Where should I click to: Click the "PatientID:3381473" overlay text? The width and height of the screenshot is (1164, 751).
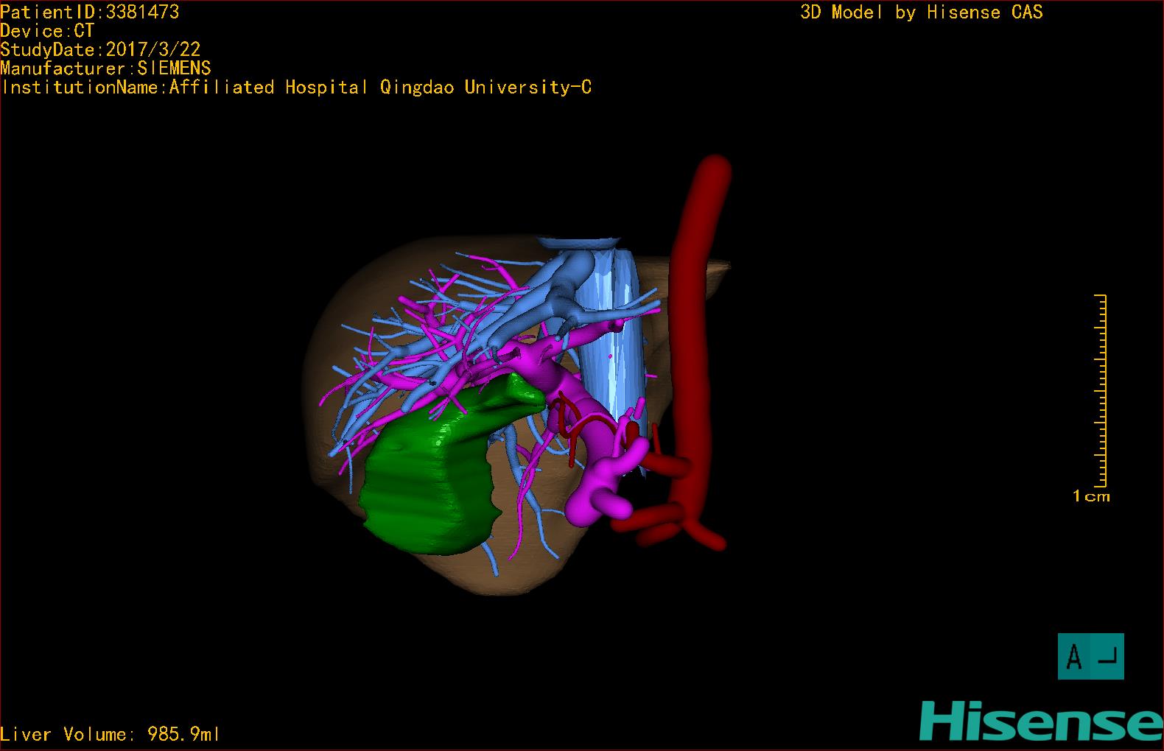click(90, 12)
